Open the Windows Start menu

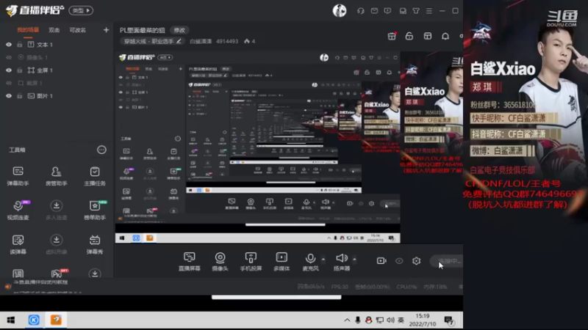coord(11,320)
